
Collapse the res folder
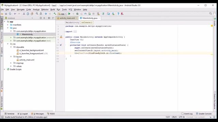click(8, 44)
